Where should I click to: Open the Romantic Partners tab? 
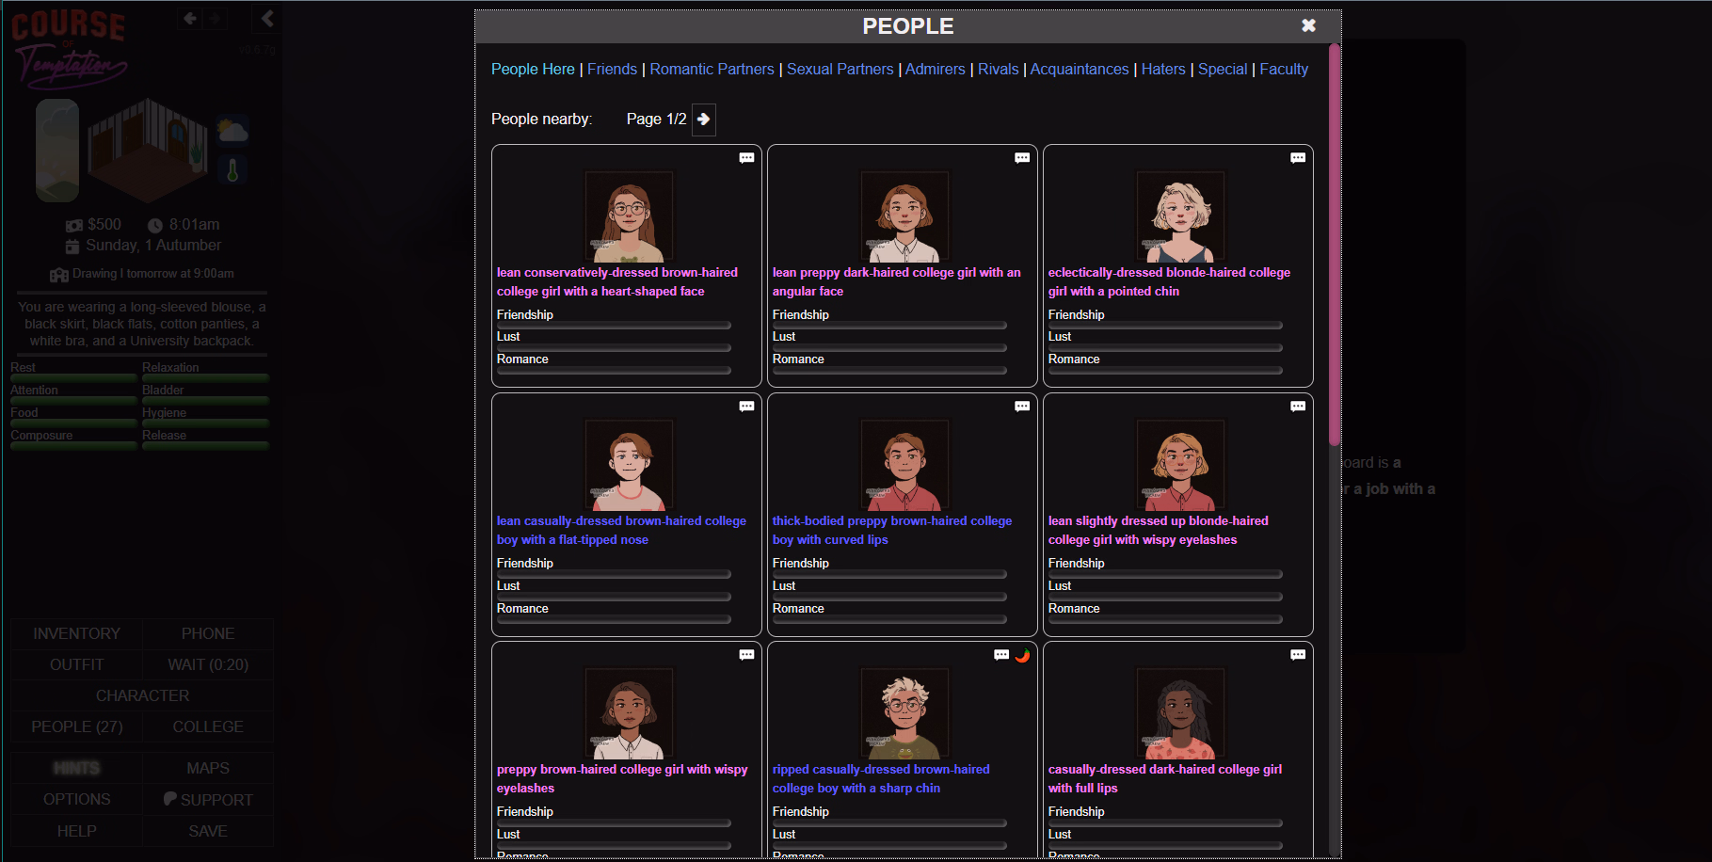712,70
